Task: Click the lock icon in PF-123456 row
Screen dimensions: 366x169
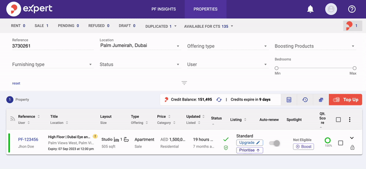Action: [352, 148]
